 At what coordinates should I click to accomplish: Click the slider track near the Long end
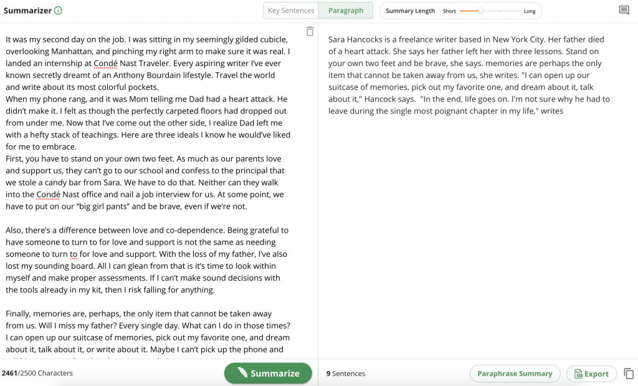[x=514, y=11]
